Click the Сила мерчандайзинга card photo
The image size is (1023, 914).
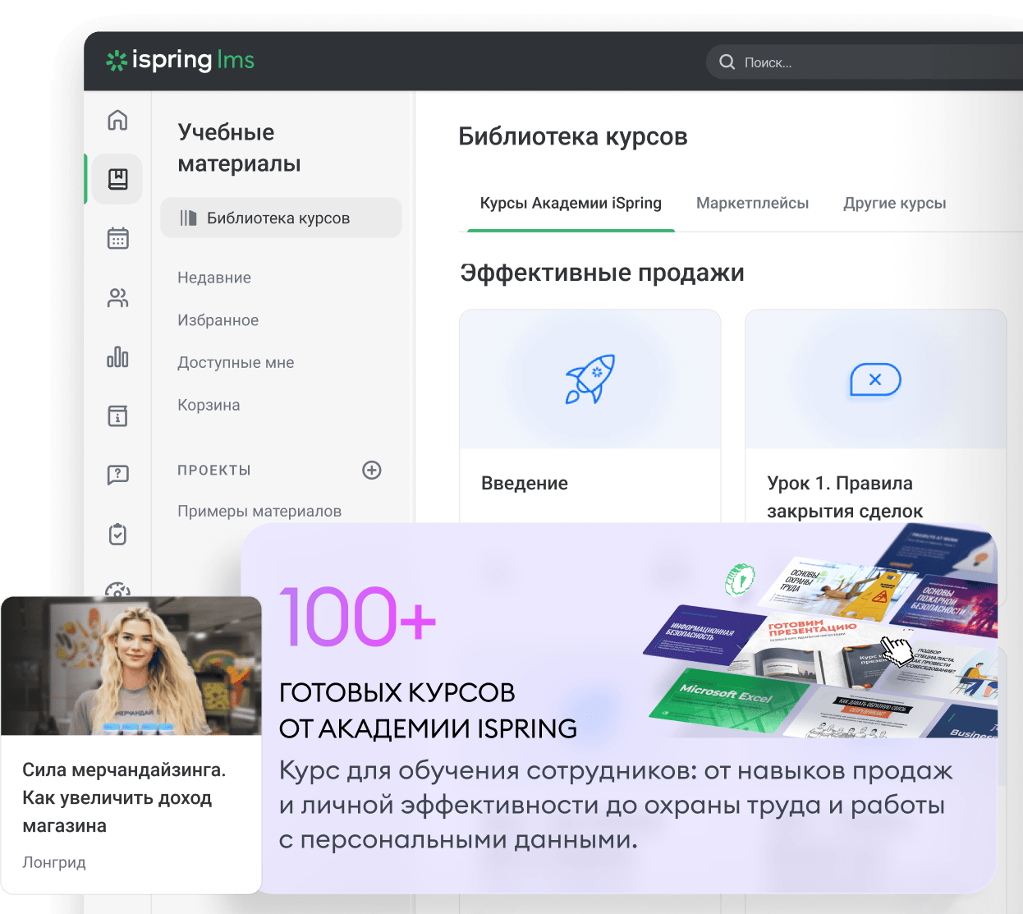131,666
